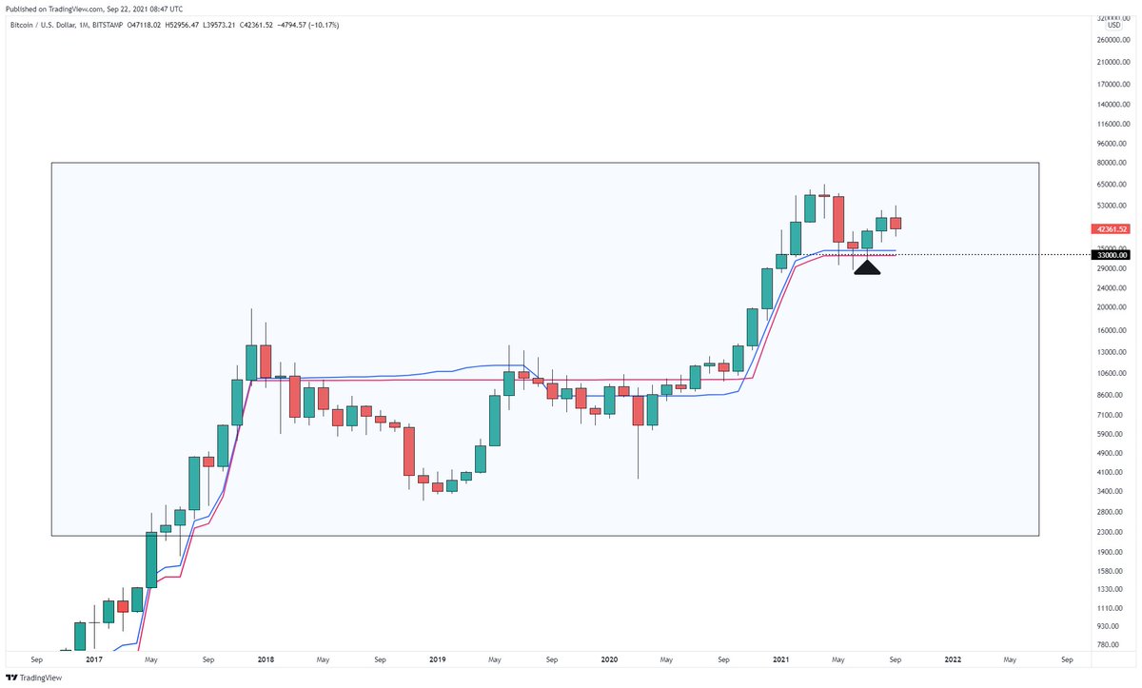The height and width of the screenshot is (688, 1142).
Task: Click the black triangle marker on the chart
Action: (867, 267)
